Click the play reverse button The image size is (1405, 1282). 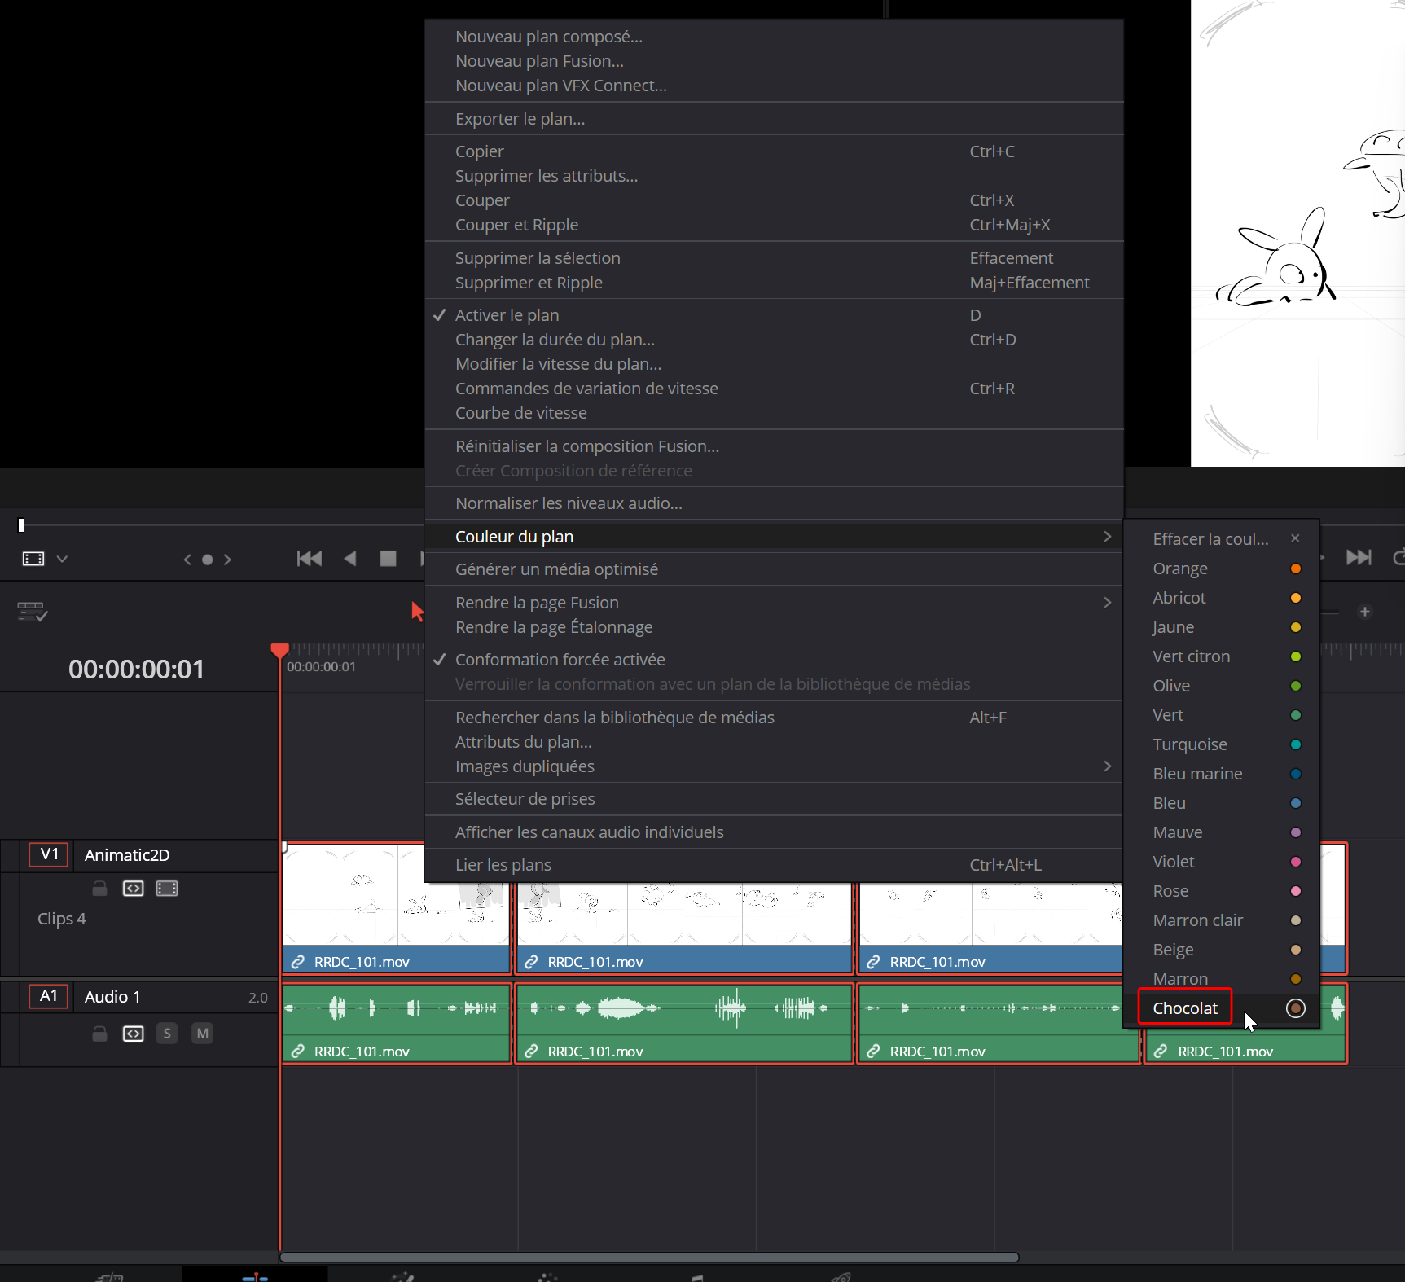click(350, 559)
